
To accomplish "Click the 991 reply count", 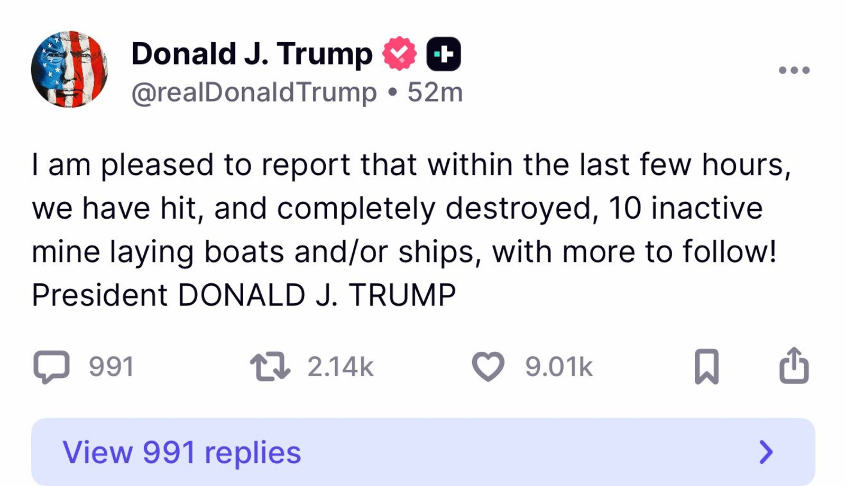I will click(112, 367).
